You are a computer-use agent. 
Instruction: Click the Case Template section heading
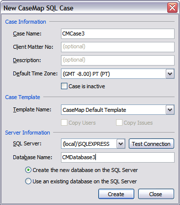[x=23, y=97]
